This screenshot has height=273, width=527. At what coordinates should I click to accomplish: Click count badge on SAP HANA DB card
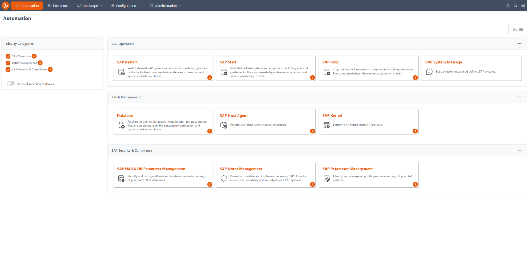[210, 185]
